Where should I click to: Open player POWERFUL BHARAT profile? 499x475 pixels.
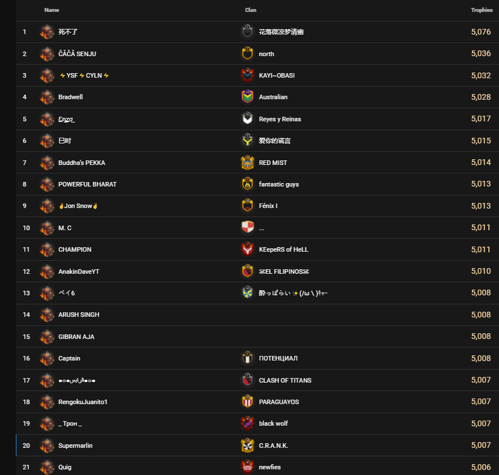88,184
